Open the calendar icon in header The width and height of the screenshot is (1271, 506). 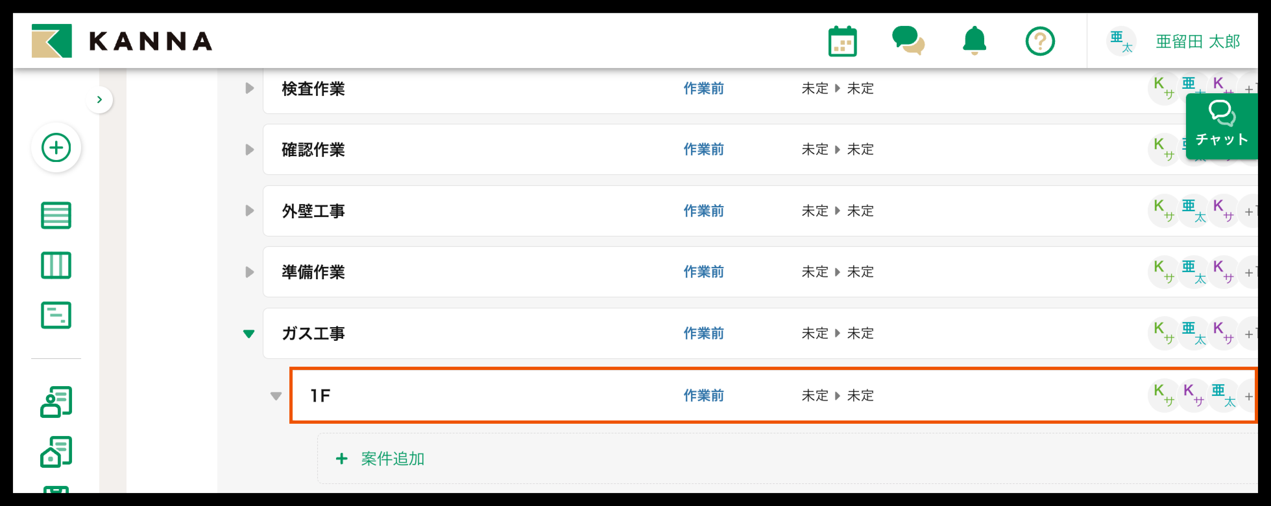pyautogui.click(x=842, y=41)
